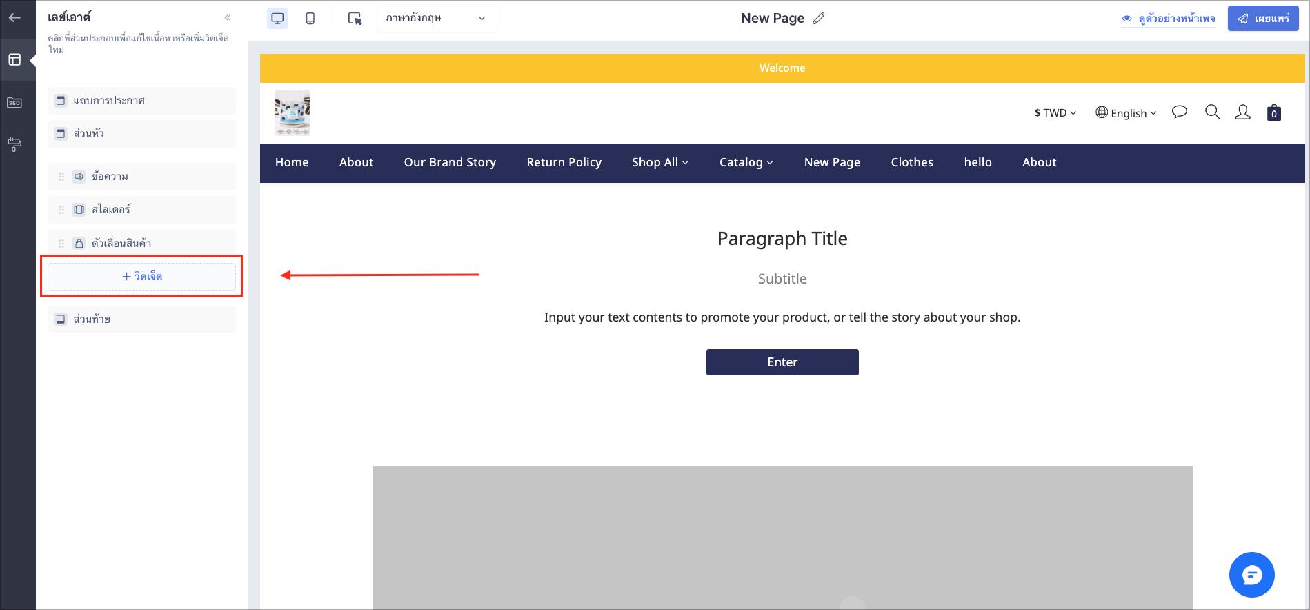Click the Enter button on the page
Screen dimensions: 1310x610
[x=782, y=362]
